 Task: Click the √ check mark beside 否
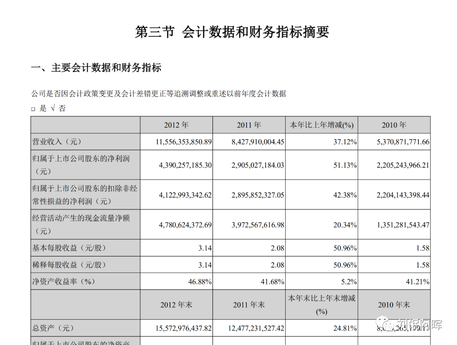click(x=53, y=108)
